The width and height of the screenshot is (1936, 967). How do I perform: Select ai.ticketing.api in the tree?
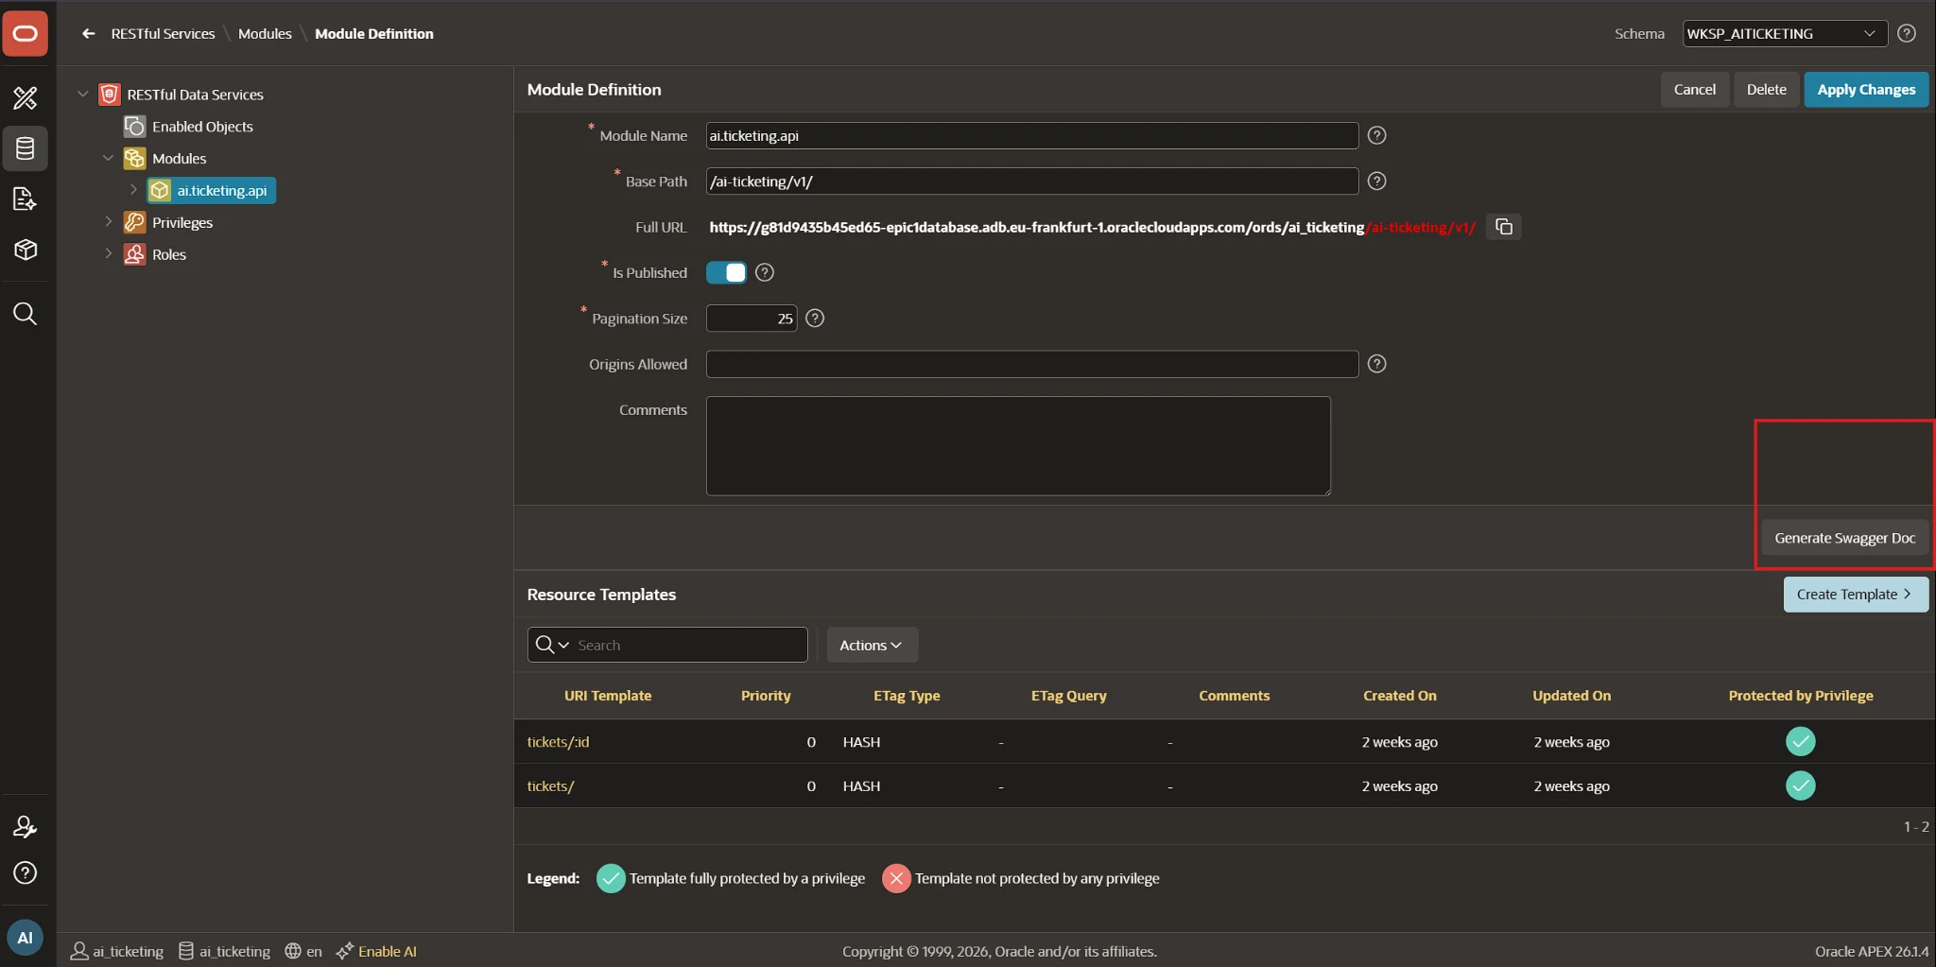pyautogui.click(x=212, y=190)
